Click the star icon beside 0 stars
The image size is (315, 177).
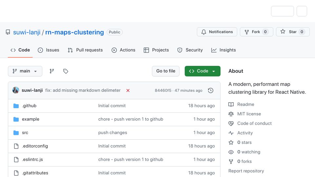tap(231, 143)
